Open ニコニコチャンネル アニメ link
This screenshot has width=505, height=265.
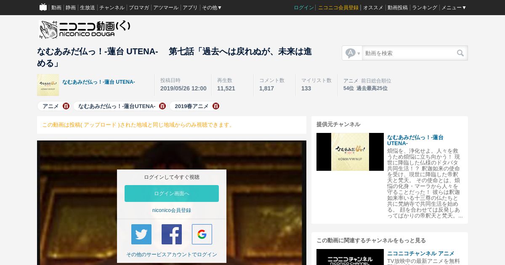click(x=421, y=253)
